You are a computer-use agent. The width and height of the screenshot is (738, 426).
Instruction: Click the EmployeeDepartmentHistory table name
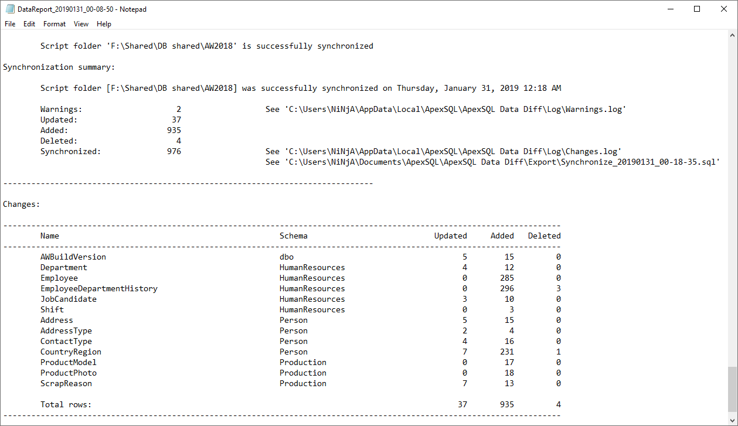tap(98, 289)
